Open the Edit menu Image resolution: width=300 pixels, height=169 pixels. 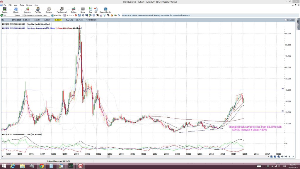[x=10, y=5]
